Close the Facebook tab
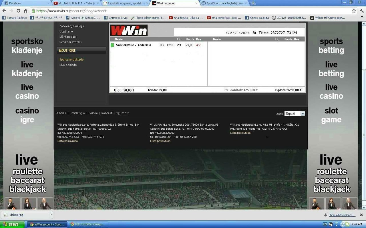366x228 pixels. tap(48, 3)
